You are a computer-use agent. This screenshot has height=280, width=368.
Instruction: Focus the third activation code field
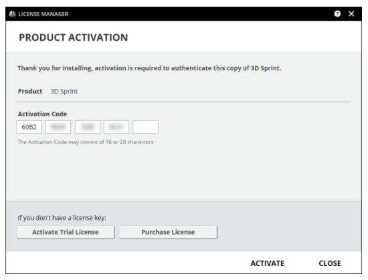88,127
